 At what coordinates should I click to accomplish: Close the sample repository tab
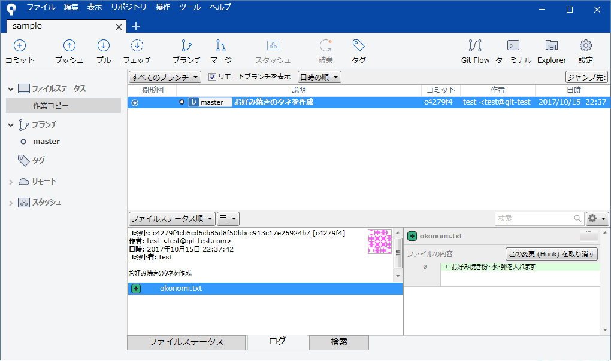tap(119, 27)
